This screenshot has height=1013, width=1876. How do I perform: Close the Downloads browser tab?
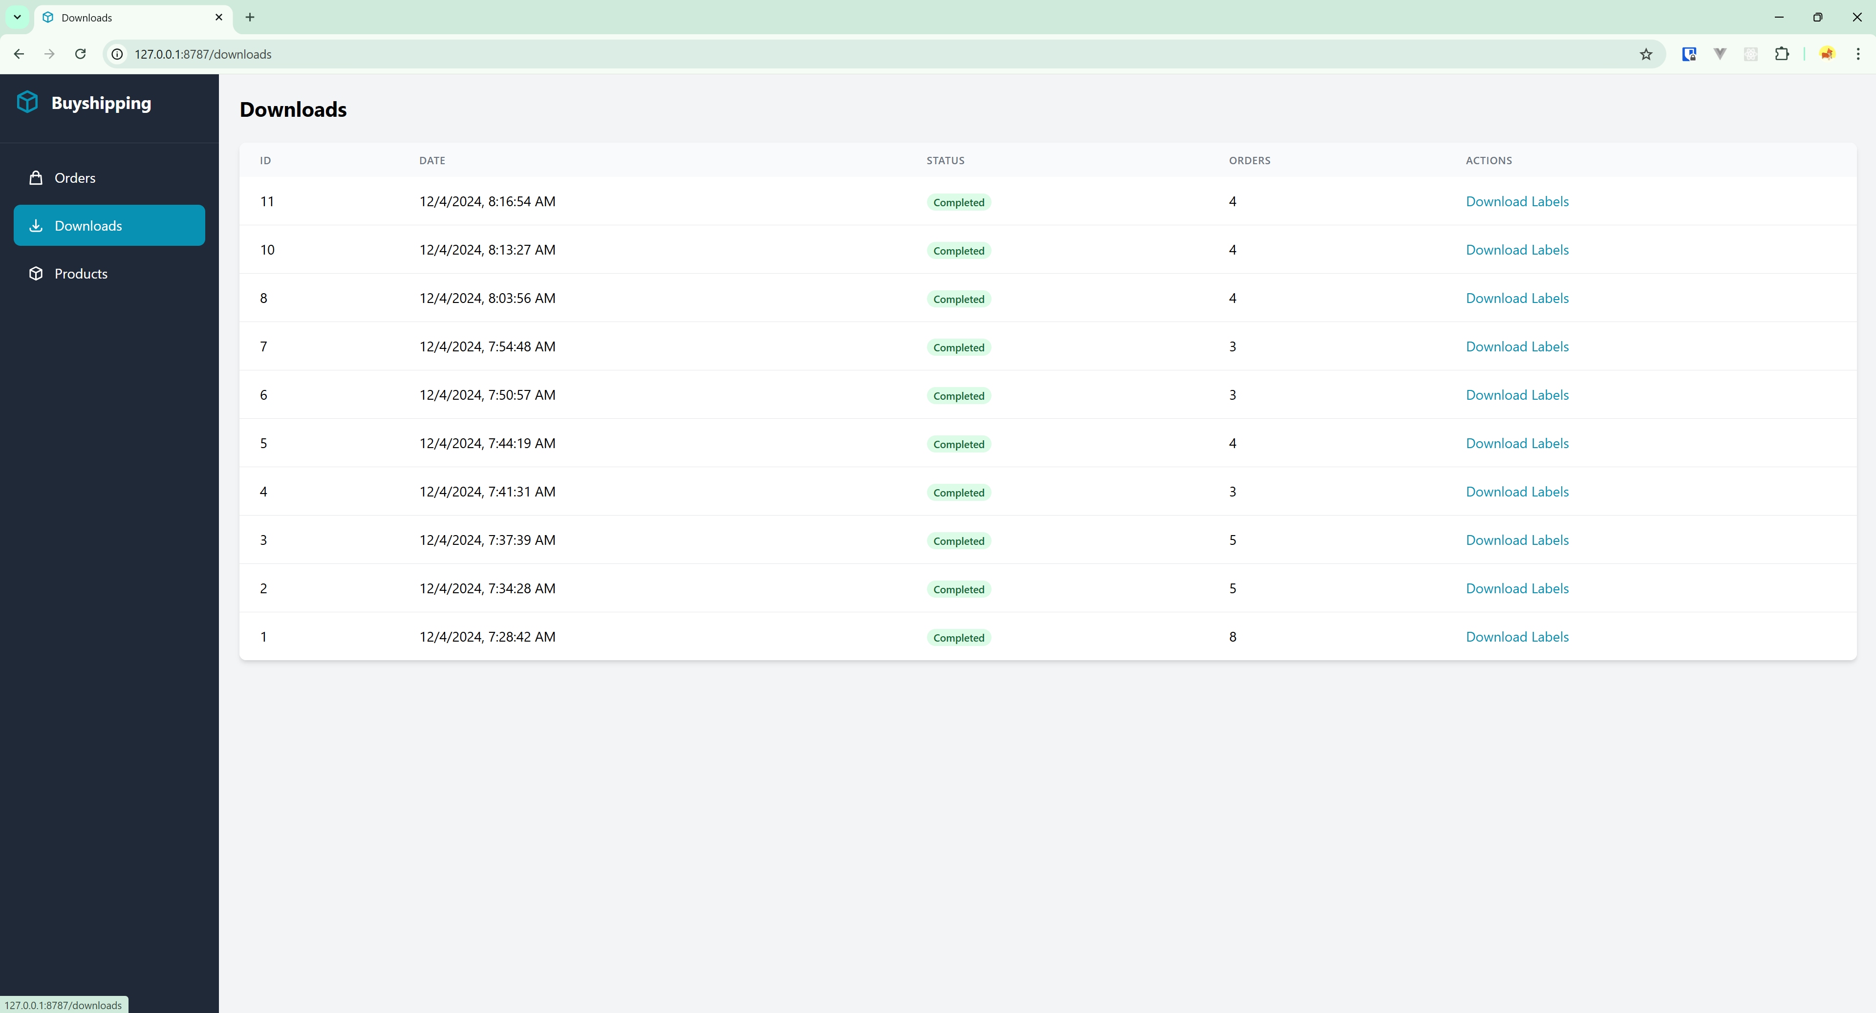click(218, 17)
